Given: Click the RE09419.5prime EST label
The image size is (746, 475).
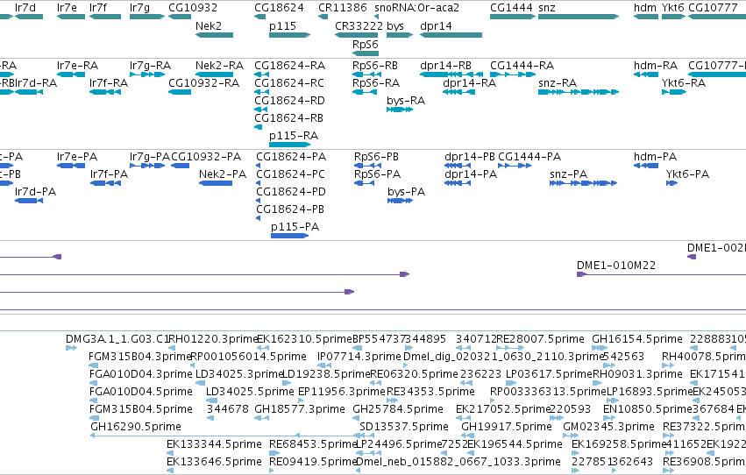Looking at the screenshot, I should [x=313, y=462].
